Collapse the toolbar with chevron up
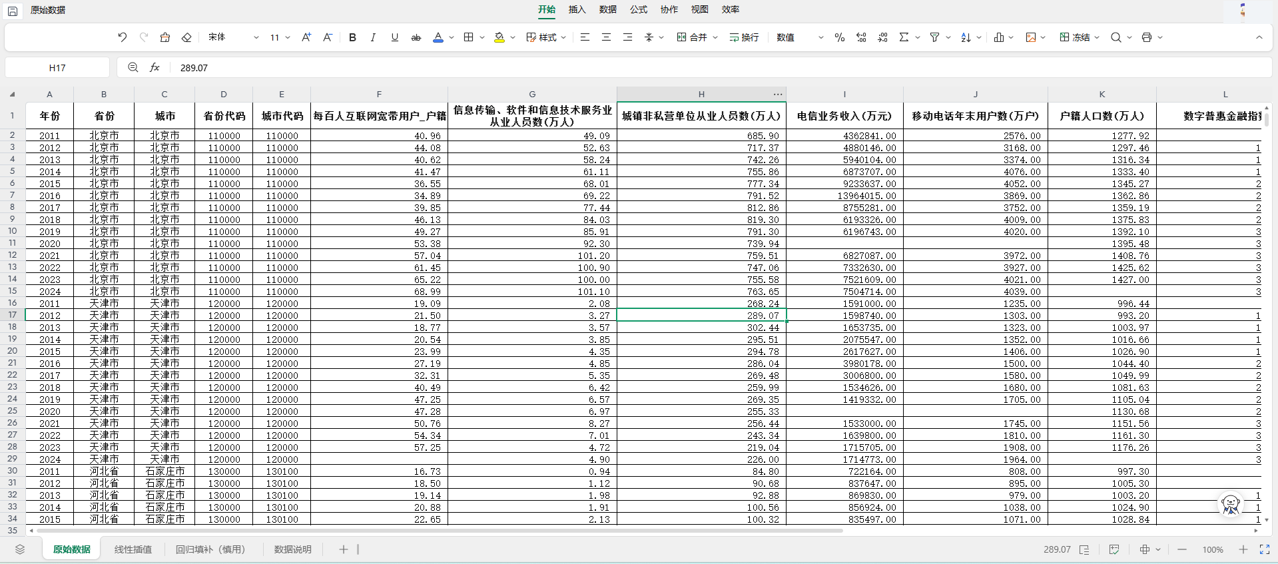The width and height of the screenshot is (1278, 564). 1259,37
